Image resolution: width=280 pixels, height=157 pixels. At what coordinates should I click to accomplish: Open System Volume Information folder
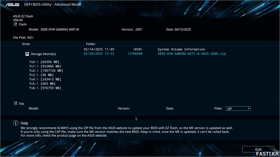click(x=181, y=49)
